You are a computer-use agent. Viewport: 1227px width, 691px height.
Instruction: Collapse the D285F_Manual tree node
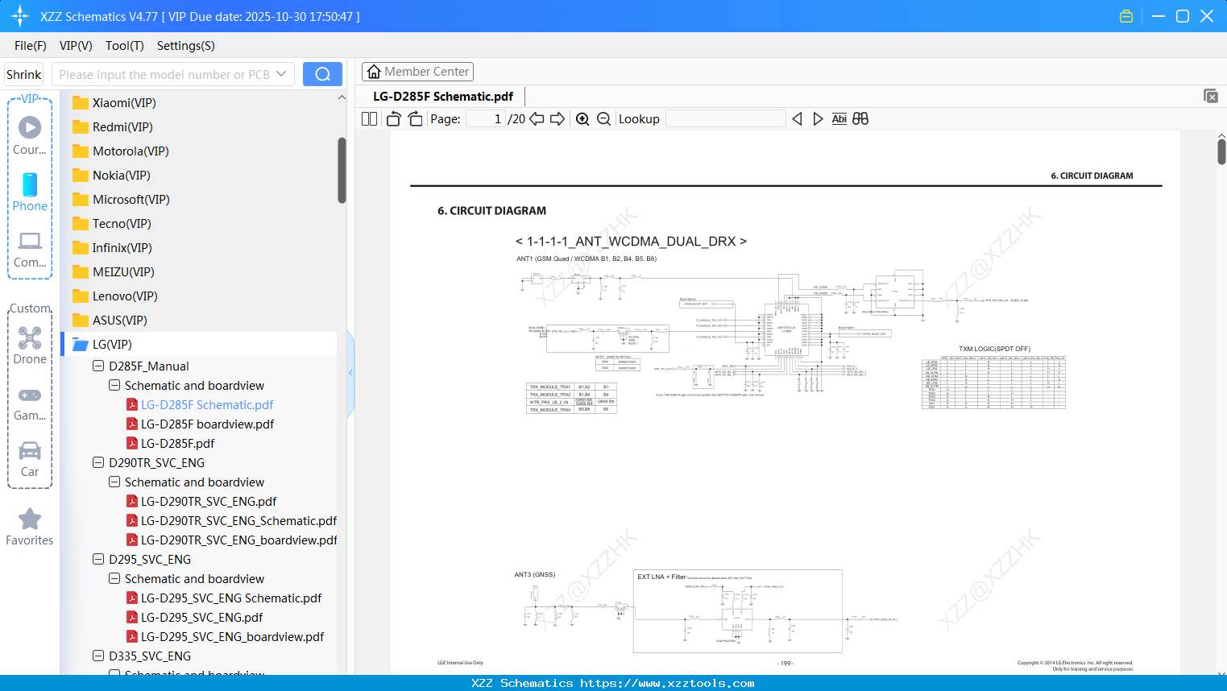click(97, 366)
